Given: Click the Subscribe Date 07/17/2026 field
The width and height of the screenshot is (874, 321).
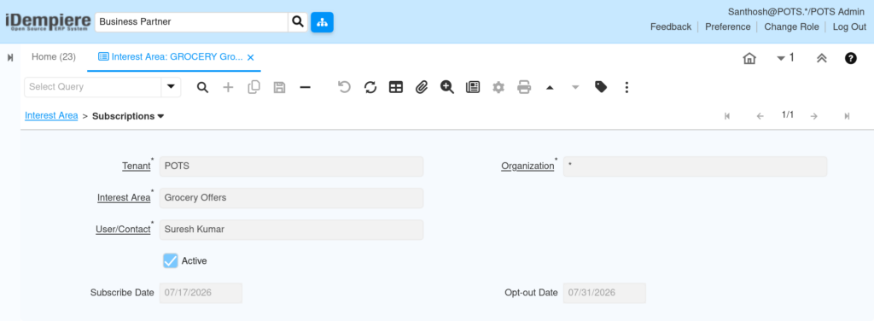Looking at the screenshot, I should [201, 293].
